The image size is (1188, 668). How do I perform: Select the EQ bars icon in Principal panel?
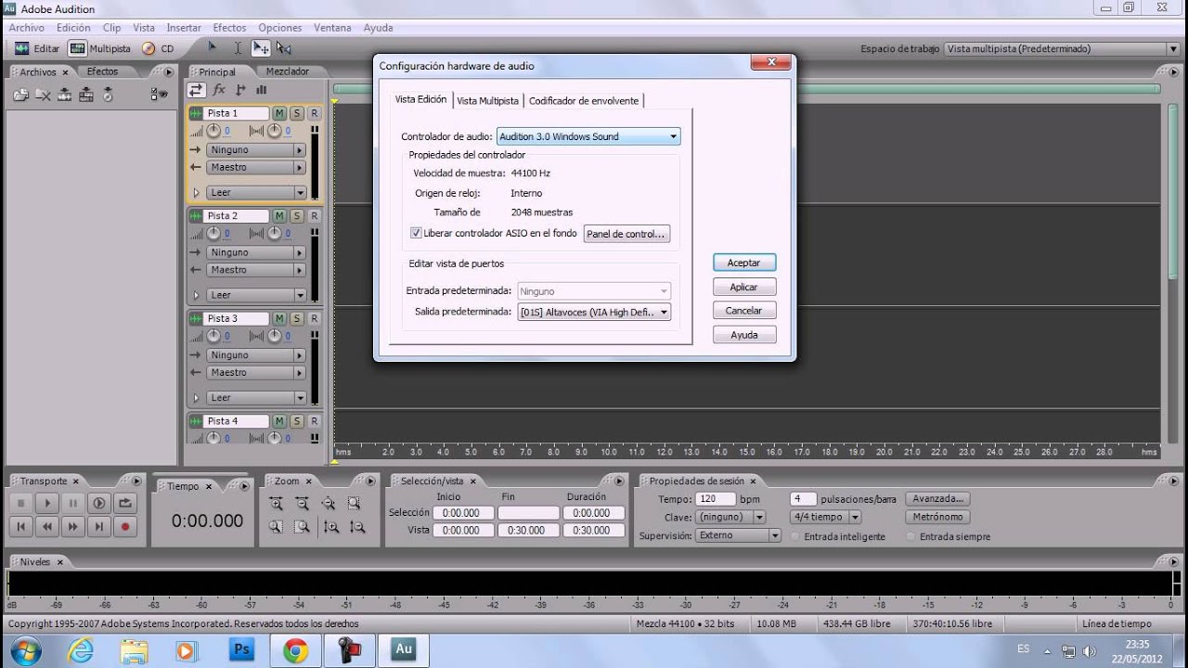(262, 90)
